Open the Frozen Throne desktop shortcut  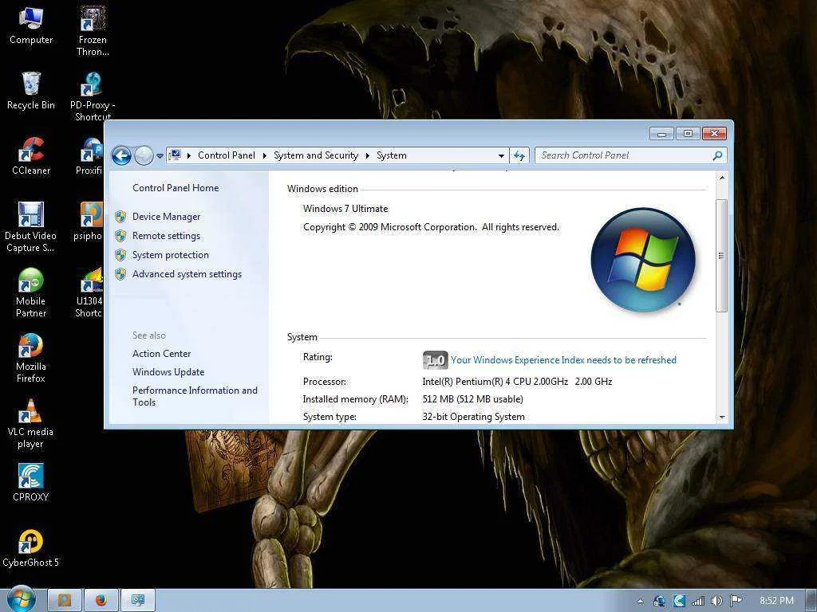(x=93, y=30)
